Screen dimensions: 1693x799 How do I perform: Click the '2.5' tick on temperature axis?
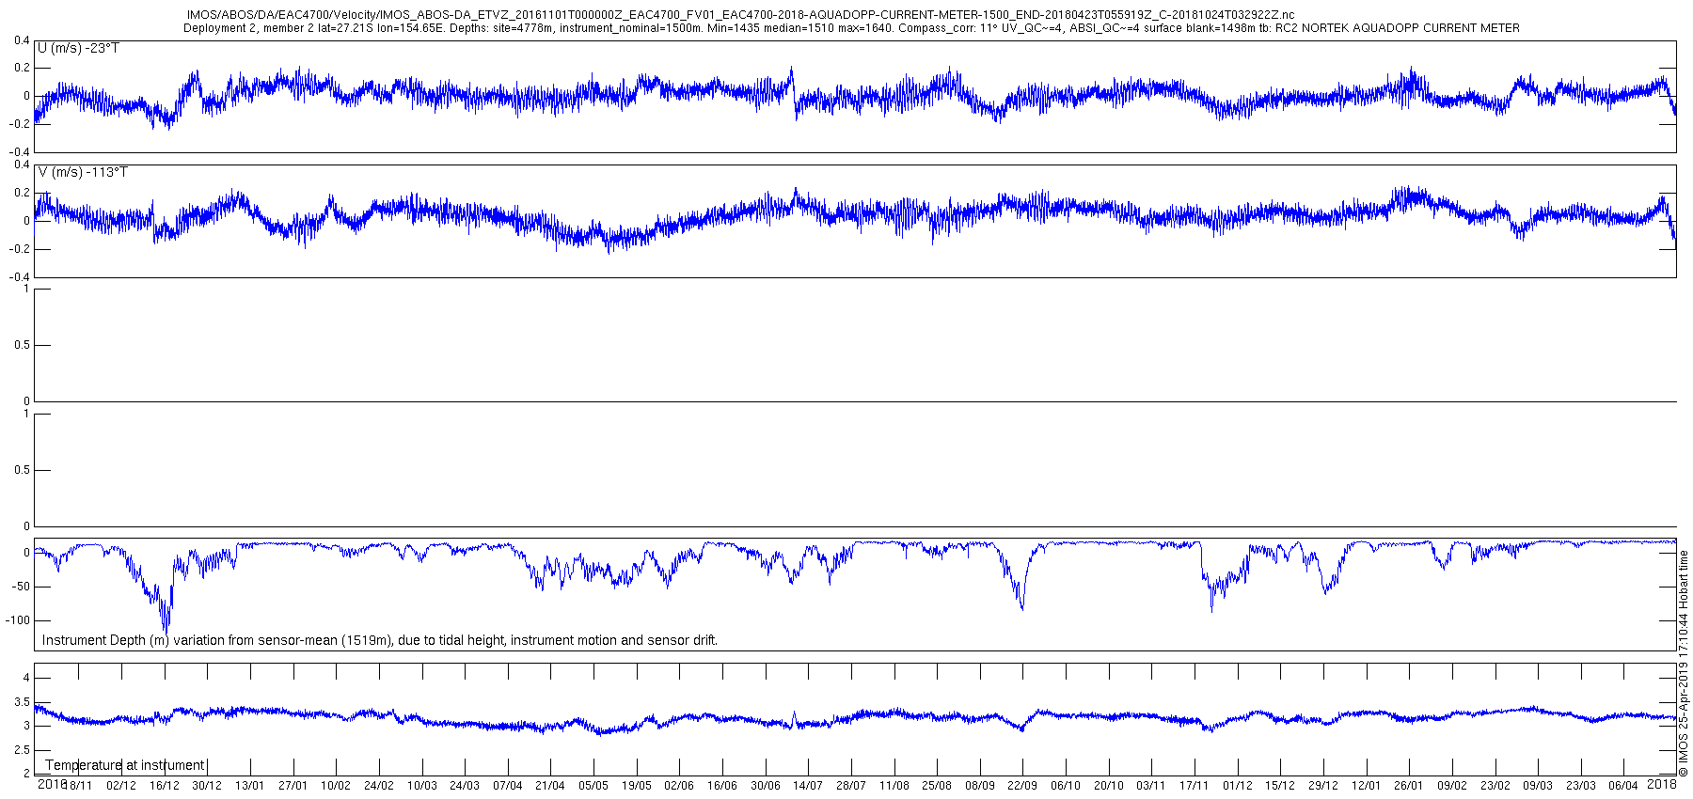(x=23, y=750)
